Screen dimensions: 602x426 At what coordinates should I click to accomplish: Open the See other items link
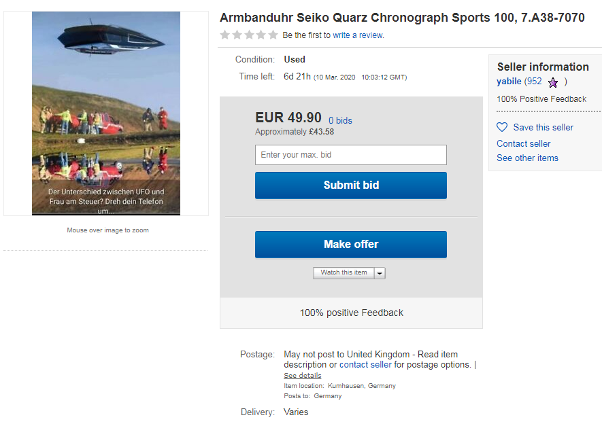(527, 158)
